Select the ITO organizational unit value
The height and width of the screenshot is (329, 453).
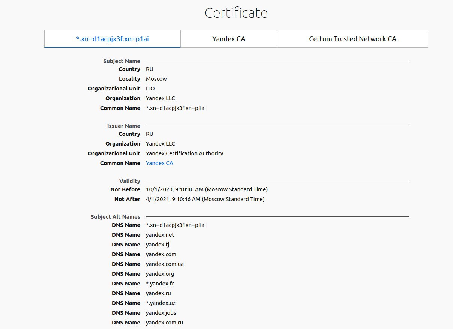point(150,89)
